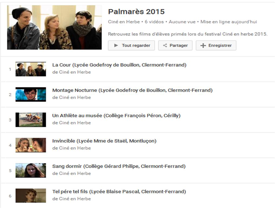
Task: Select the playlist description about films d'élèves primés
Action: pos(188,34)
